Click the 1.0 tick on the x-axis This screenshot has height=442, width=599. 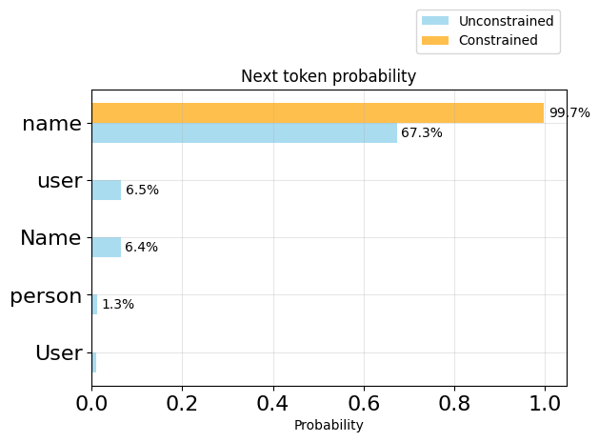coord(545,404)
